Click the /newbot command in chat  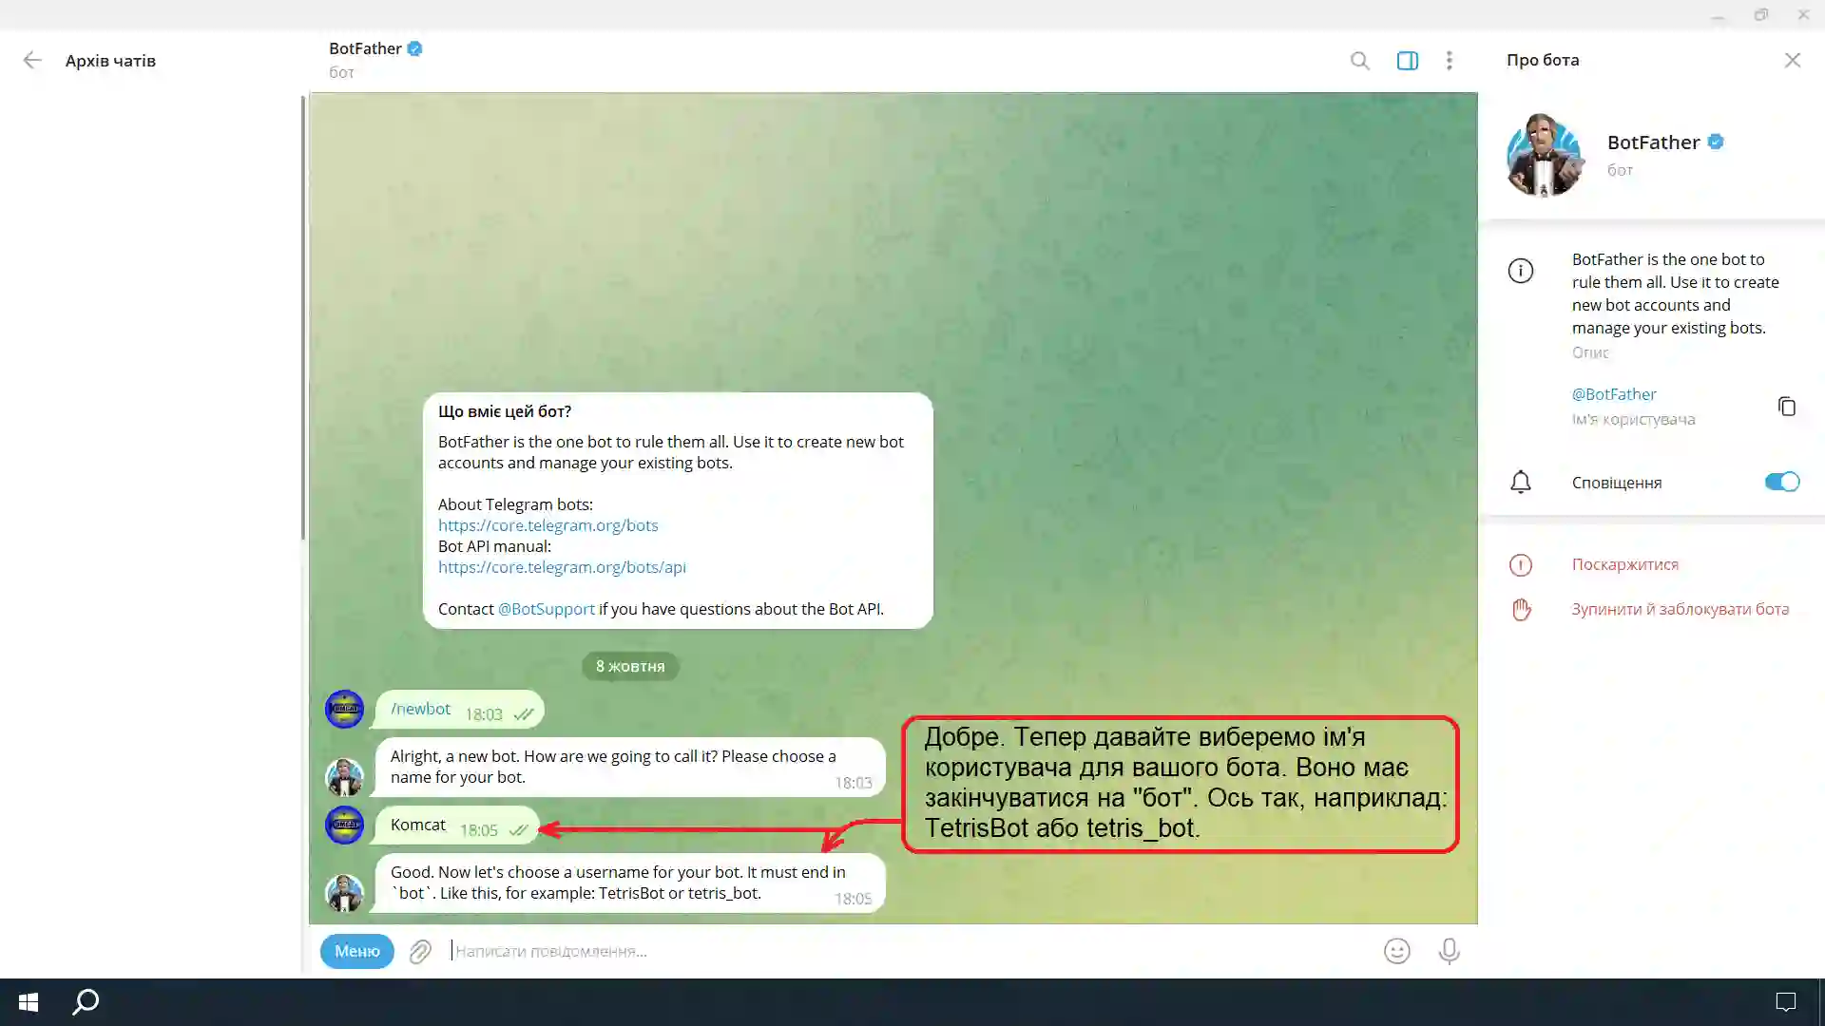[x=420, y=709]
